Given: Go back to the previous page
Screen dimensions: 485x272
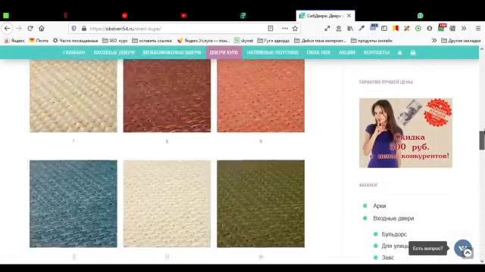Looking at the screenshot, I should pos(7,29).
